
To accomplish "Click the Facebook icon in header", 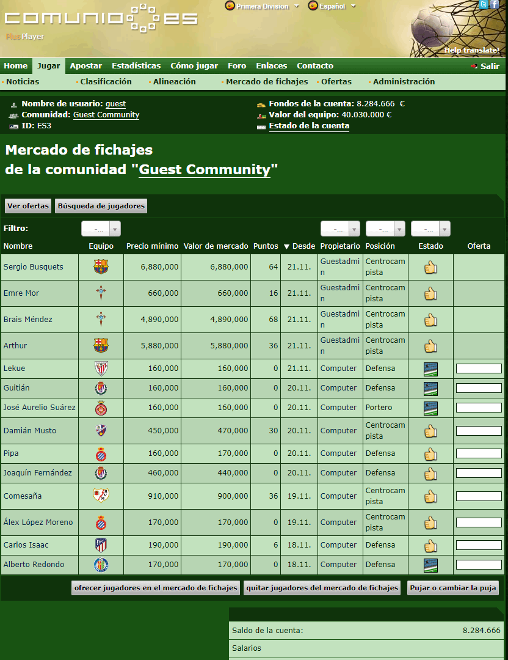I will point(495,5).
